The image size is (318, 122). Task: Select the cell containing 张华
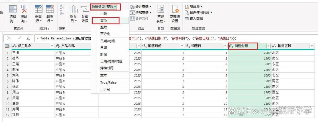(33, 58)
